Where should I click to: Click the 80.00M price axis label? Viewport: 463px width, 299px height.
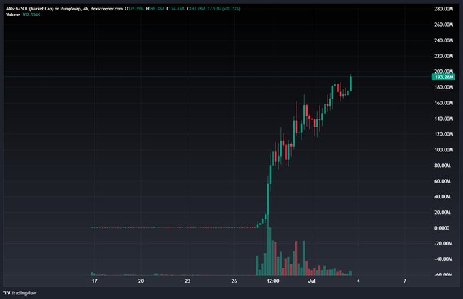443,166
